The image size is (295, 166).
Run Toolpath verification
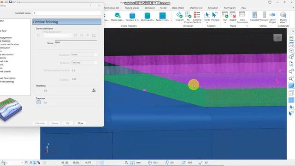pyautogui.click(x=179, y=17)
